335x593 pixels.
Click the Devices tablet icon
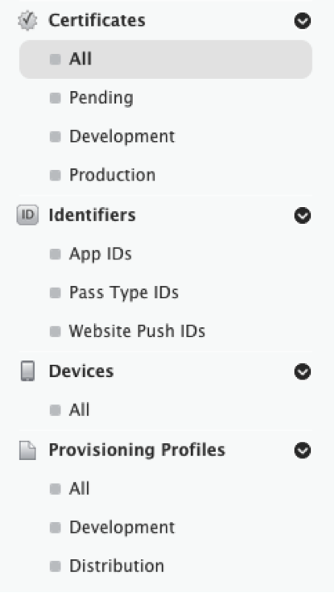click(x=27, y=371)
